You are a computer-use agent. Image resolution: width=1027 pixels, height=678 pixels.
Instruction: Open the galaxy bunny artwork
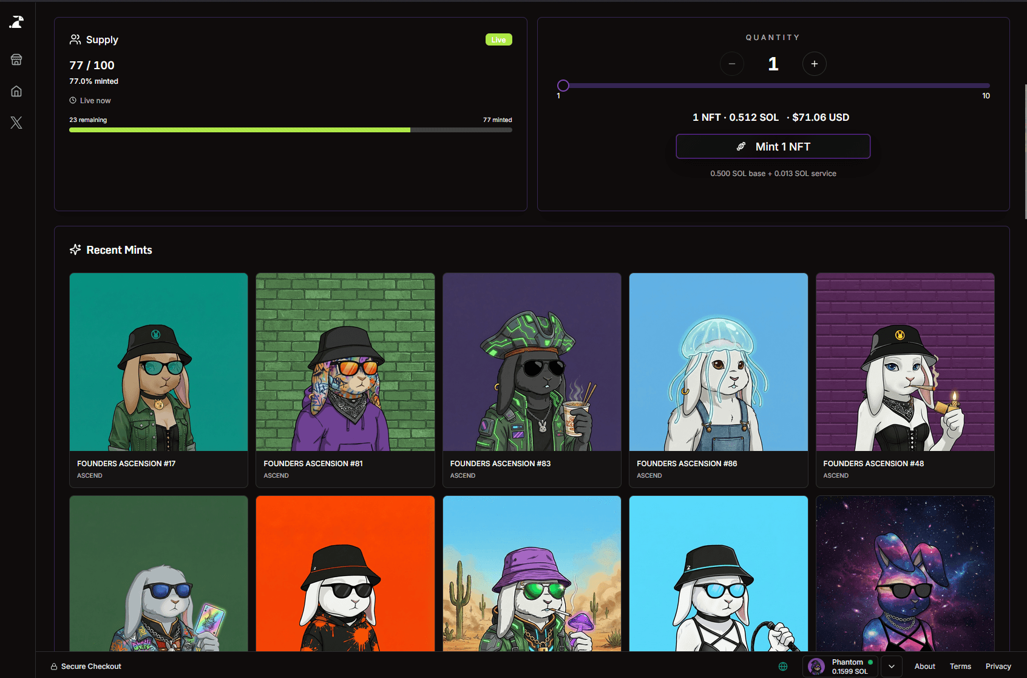pos(905,574)
